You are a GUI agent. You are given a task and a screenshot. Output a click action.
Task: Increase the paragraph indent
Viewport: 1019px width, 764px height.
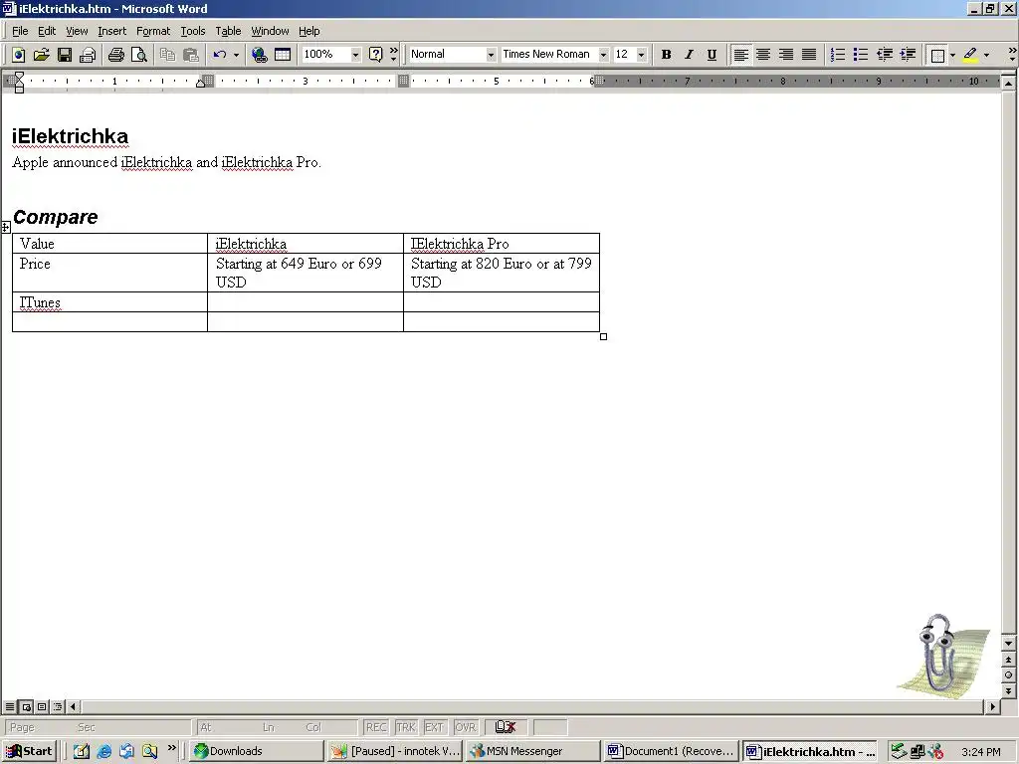[x=908, y=55]
